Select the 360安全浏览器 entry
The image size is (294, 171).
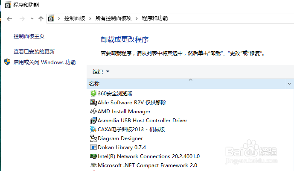(115, 93)
